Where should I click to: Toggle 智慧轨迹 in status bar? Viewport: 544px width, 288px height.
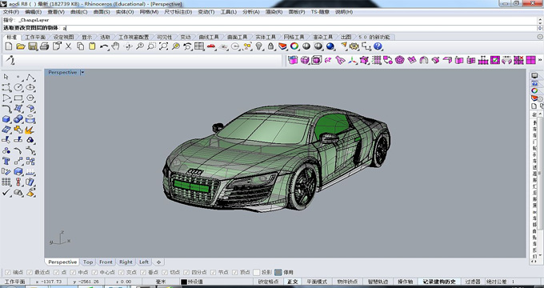point(378,282)
